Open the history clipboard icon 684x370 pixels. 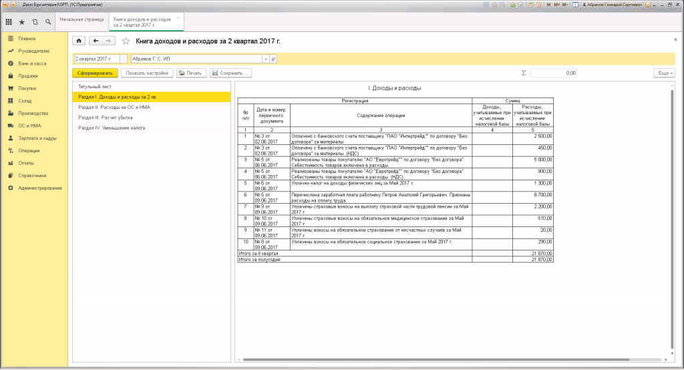(x=35, y=22)
